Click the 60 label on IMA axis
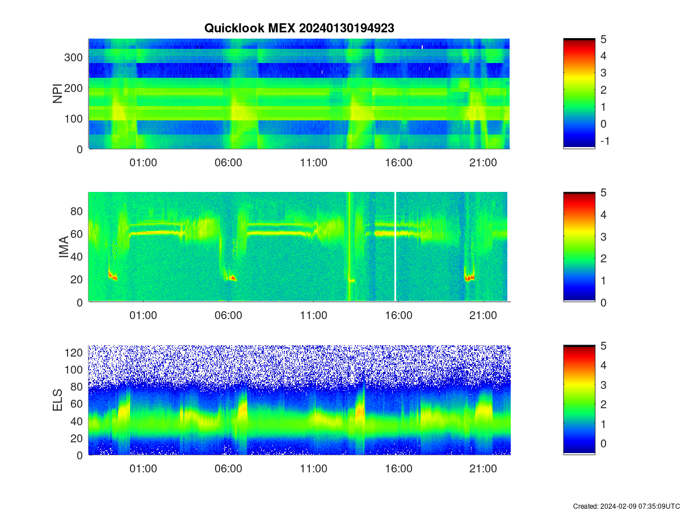Screen dimensions: 681x511 pos(78,234)
